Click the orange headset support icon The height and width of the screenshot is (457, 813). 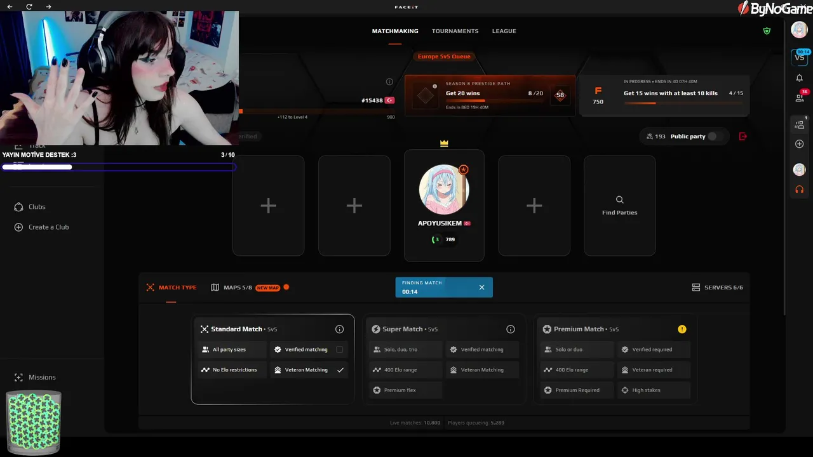pos(799,189)
